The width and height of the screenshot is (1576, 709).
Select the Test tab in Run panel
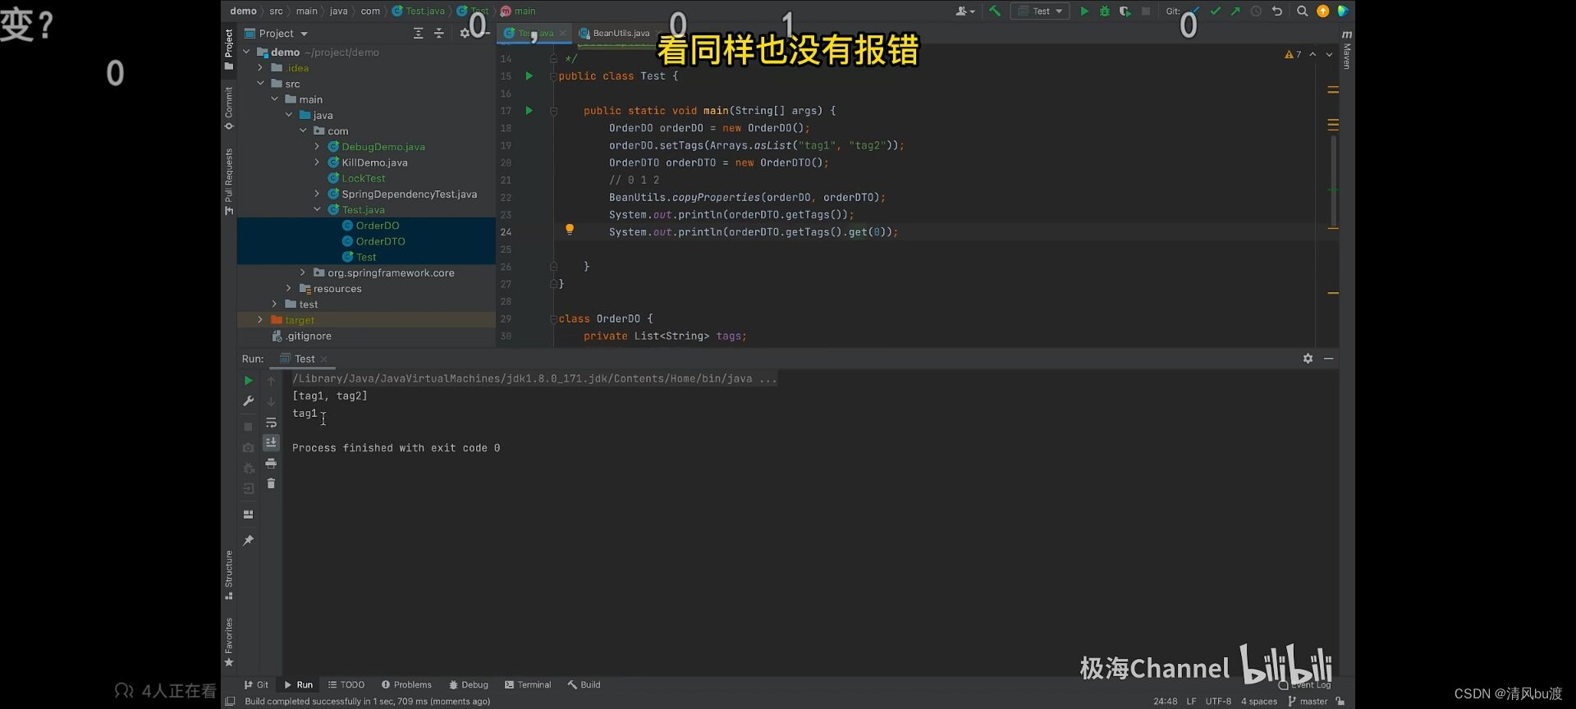[x=303, y=359]
